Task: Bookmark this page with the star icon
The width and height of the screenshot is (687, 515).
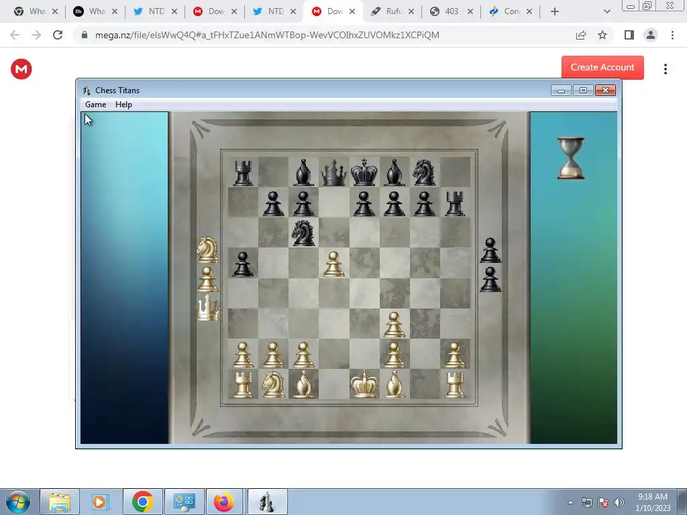Action: 602,35
